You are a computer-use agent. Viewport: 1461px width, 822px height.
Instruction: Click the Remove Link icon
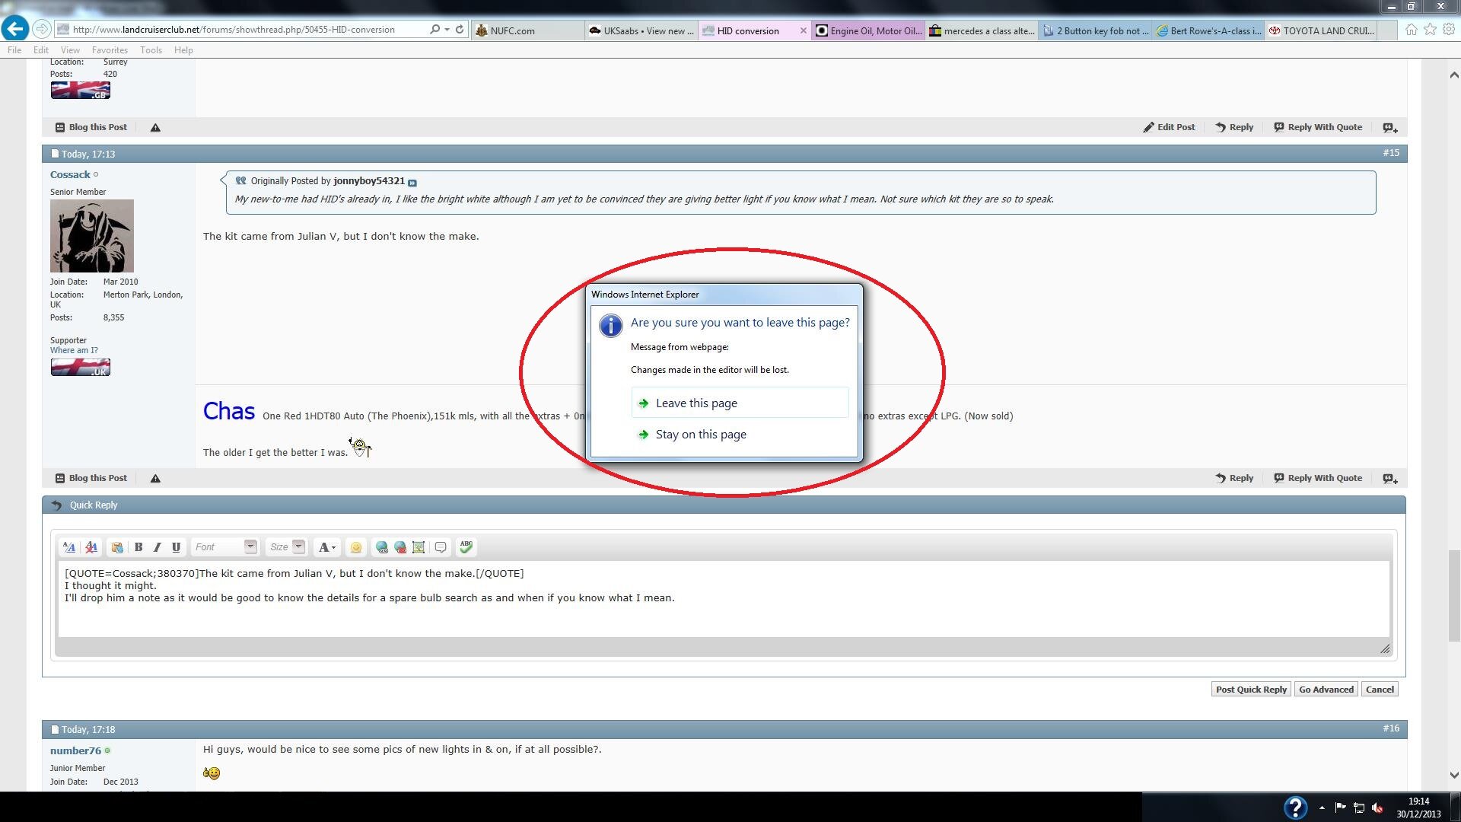pyautogui.click(x=400, y=546)
